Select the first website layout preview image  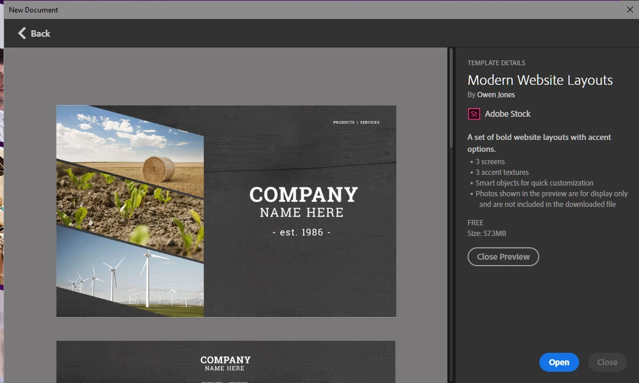pyautogui.click(x=226, y=211)
